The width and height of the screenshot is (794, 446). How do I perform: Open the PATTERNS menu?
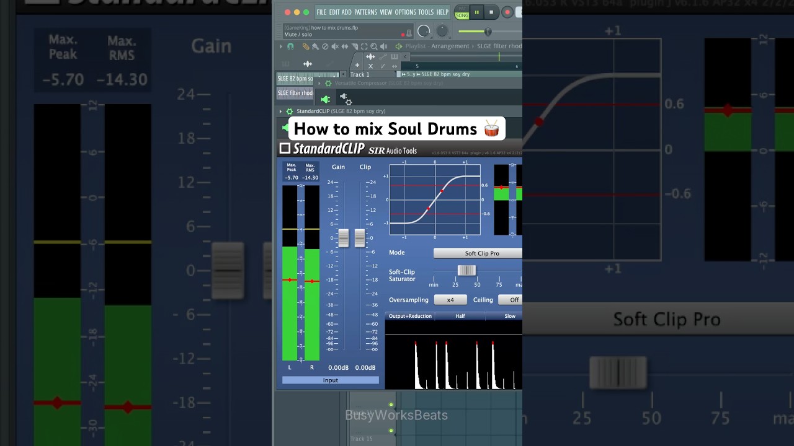coord(366,12)
